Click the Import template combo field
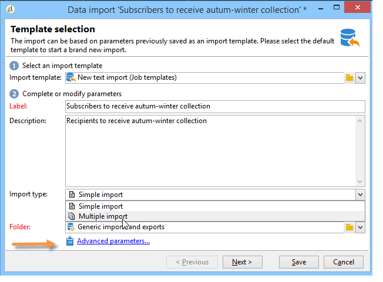Viewport: 383px width, 282px height. click(204, 78)
